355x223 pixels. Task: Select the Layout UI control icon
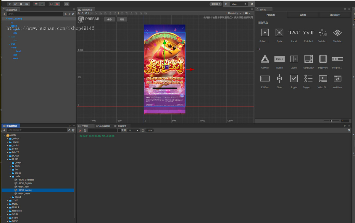coord(294,59)
